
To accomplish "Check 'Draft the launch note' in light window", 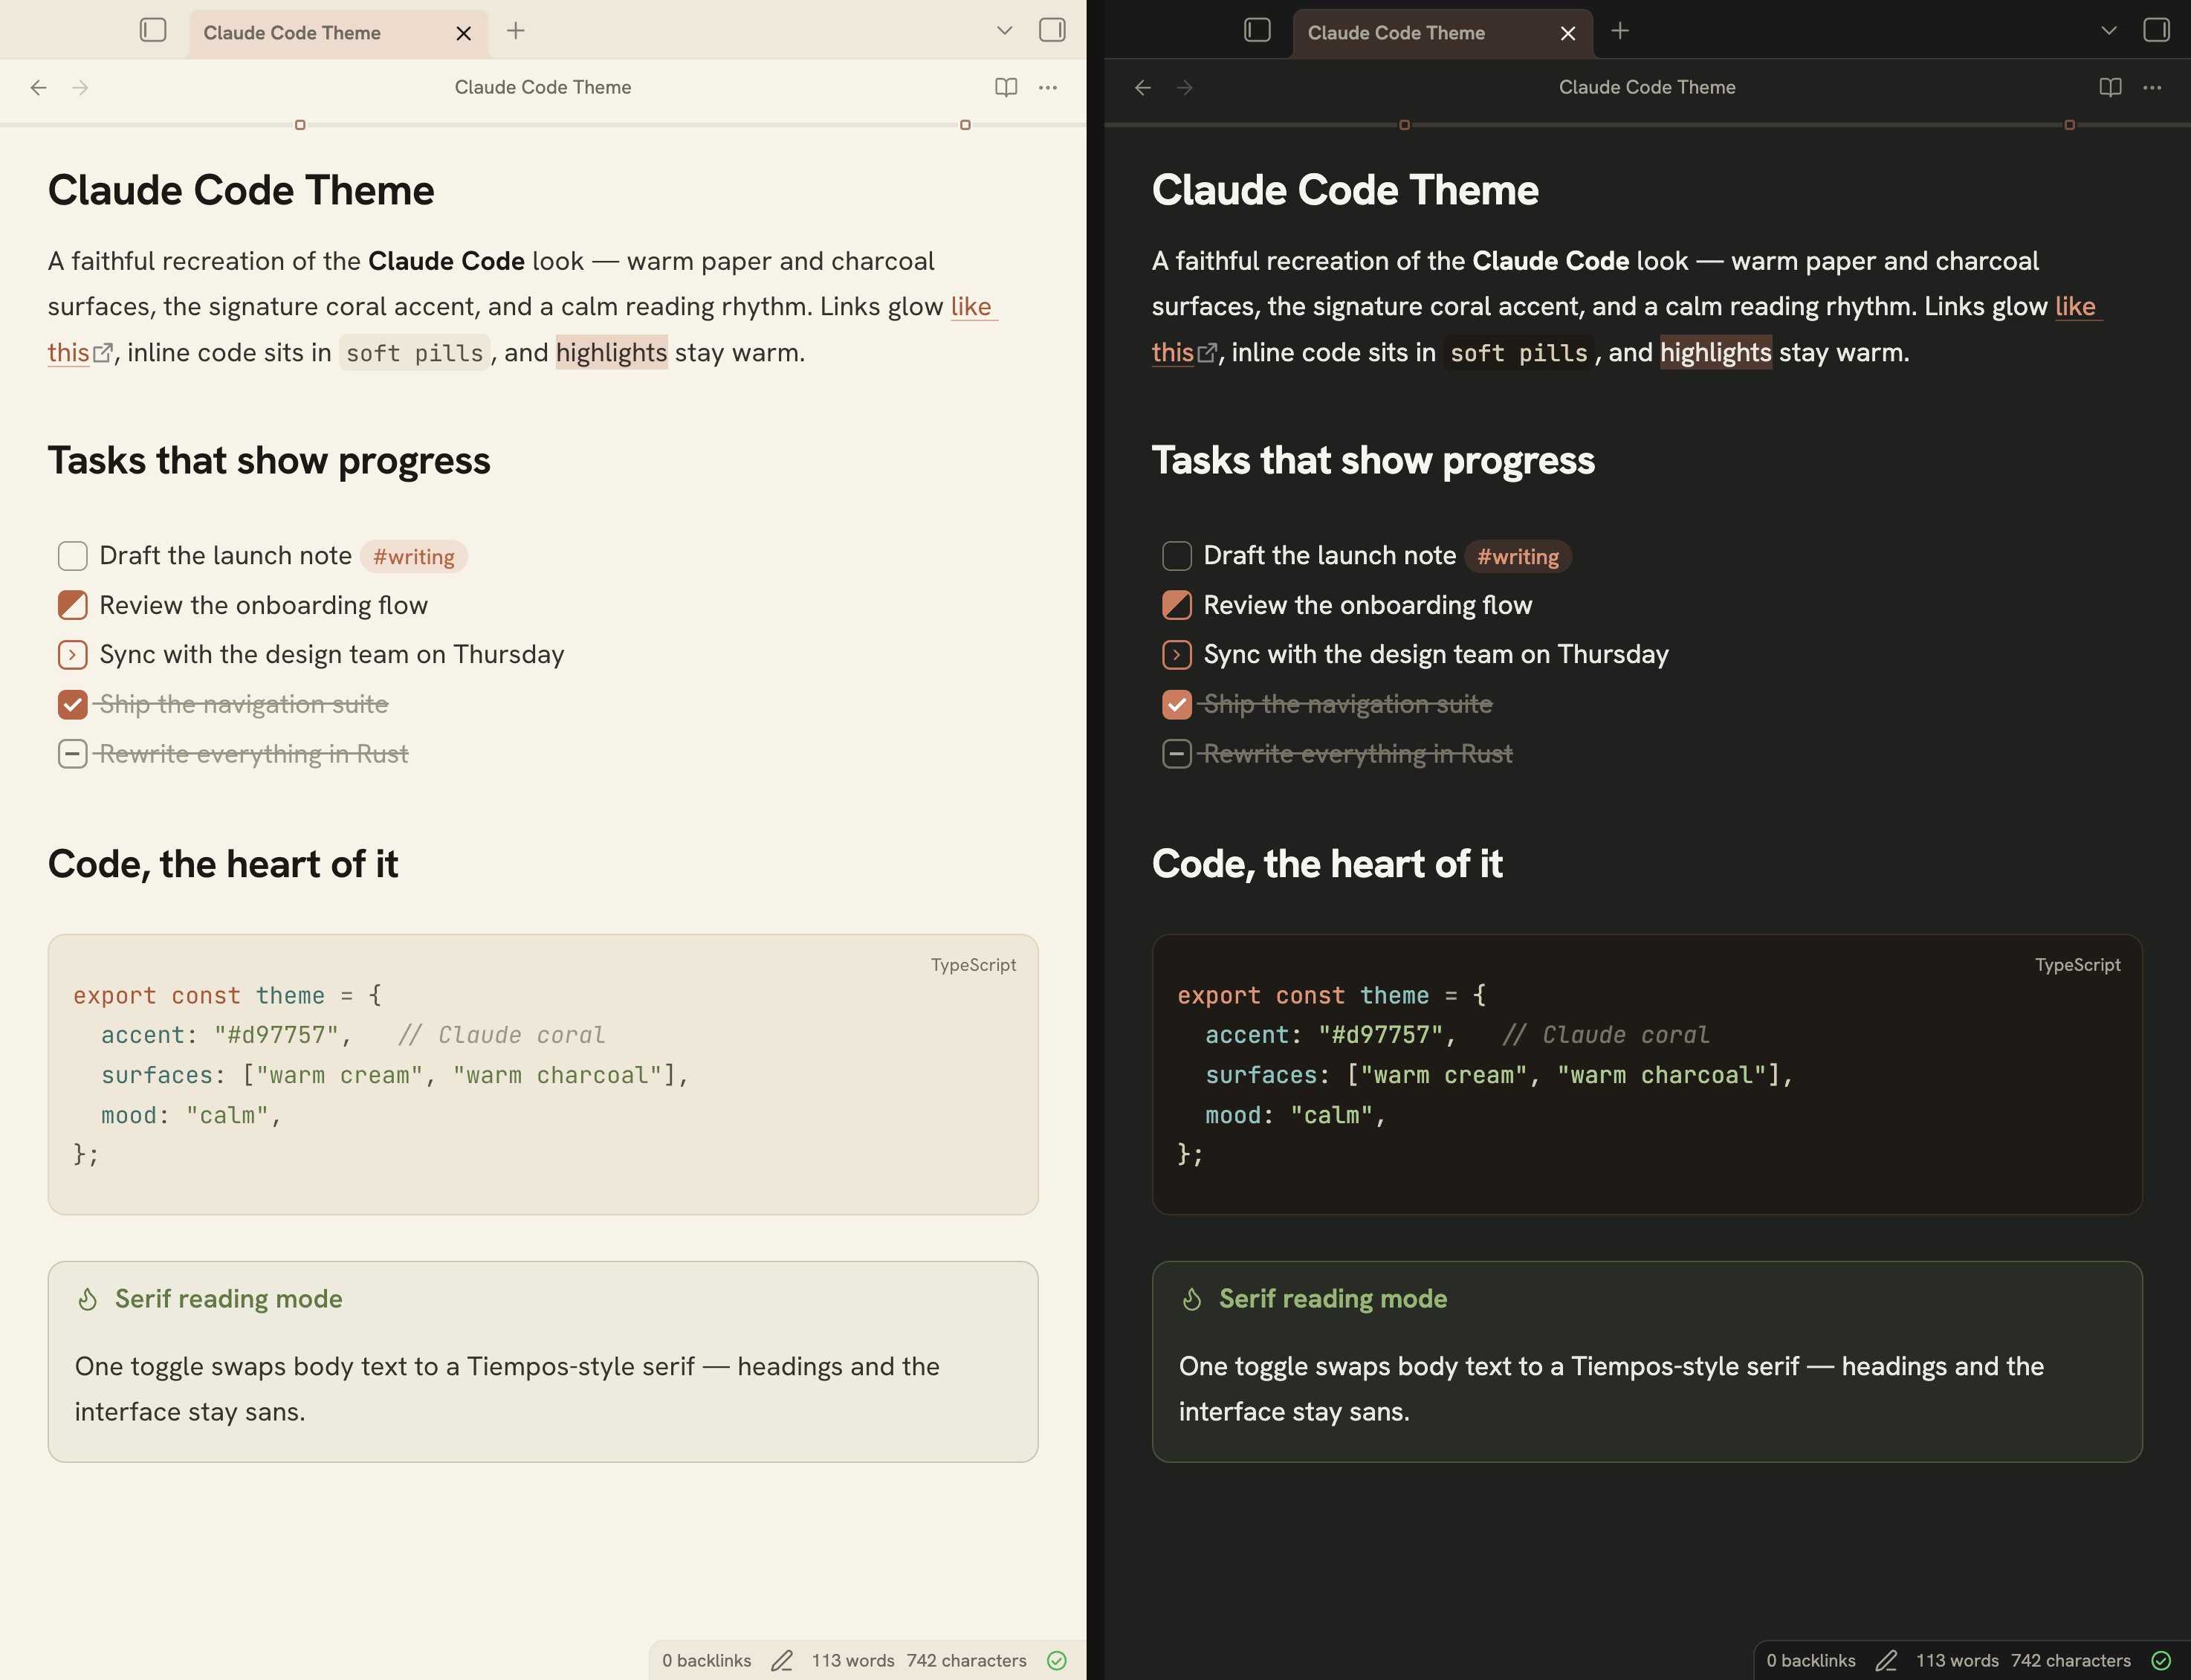I will click(x=73, y=556).
